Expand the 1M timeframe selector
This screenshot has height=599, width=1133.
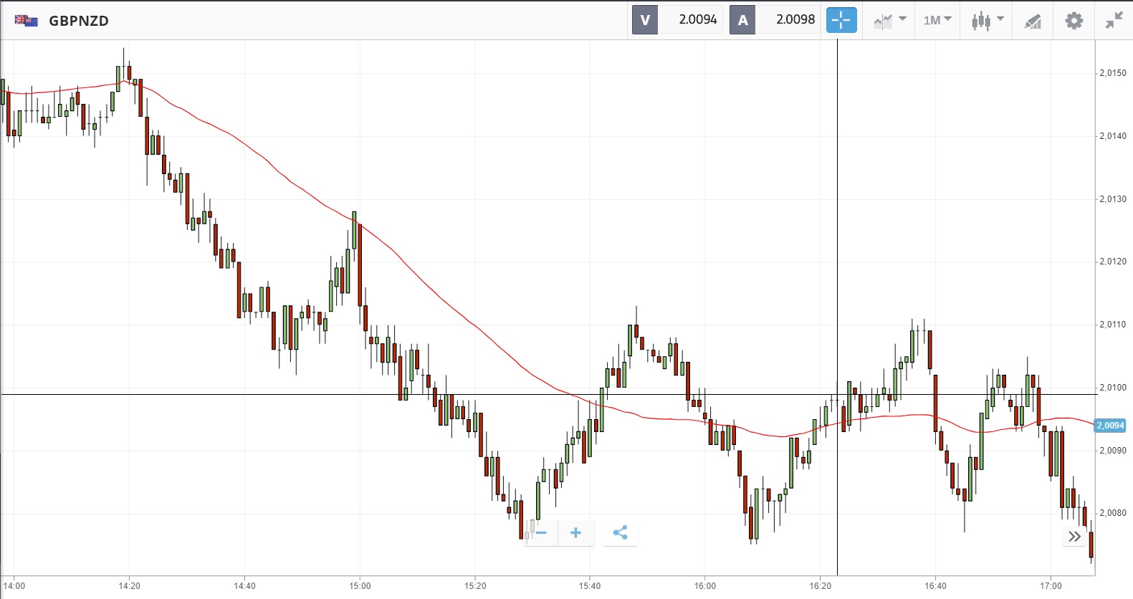point(937,20)
